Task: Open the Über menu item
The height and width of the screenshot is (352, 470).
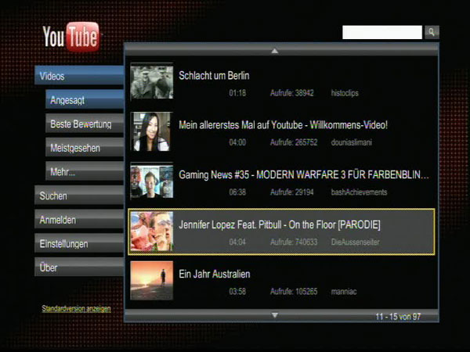Action: (x=79, y=267)
